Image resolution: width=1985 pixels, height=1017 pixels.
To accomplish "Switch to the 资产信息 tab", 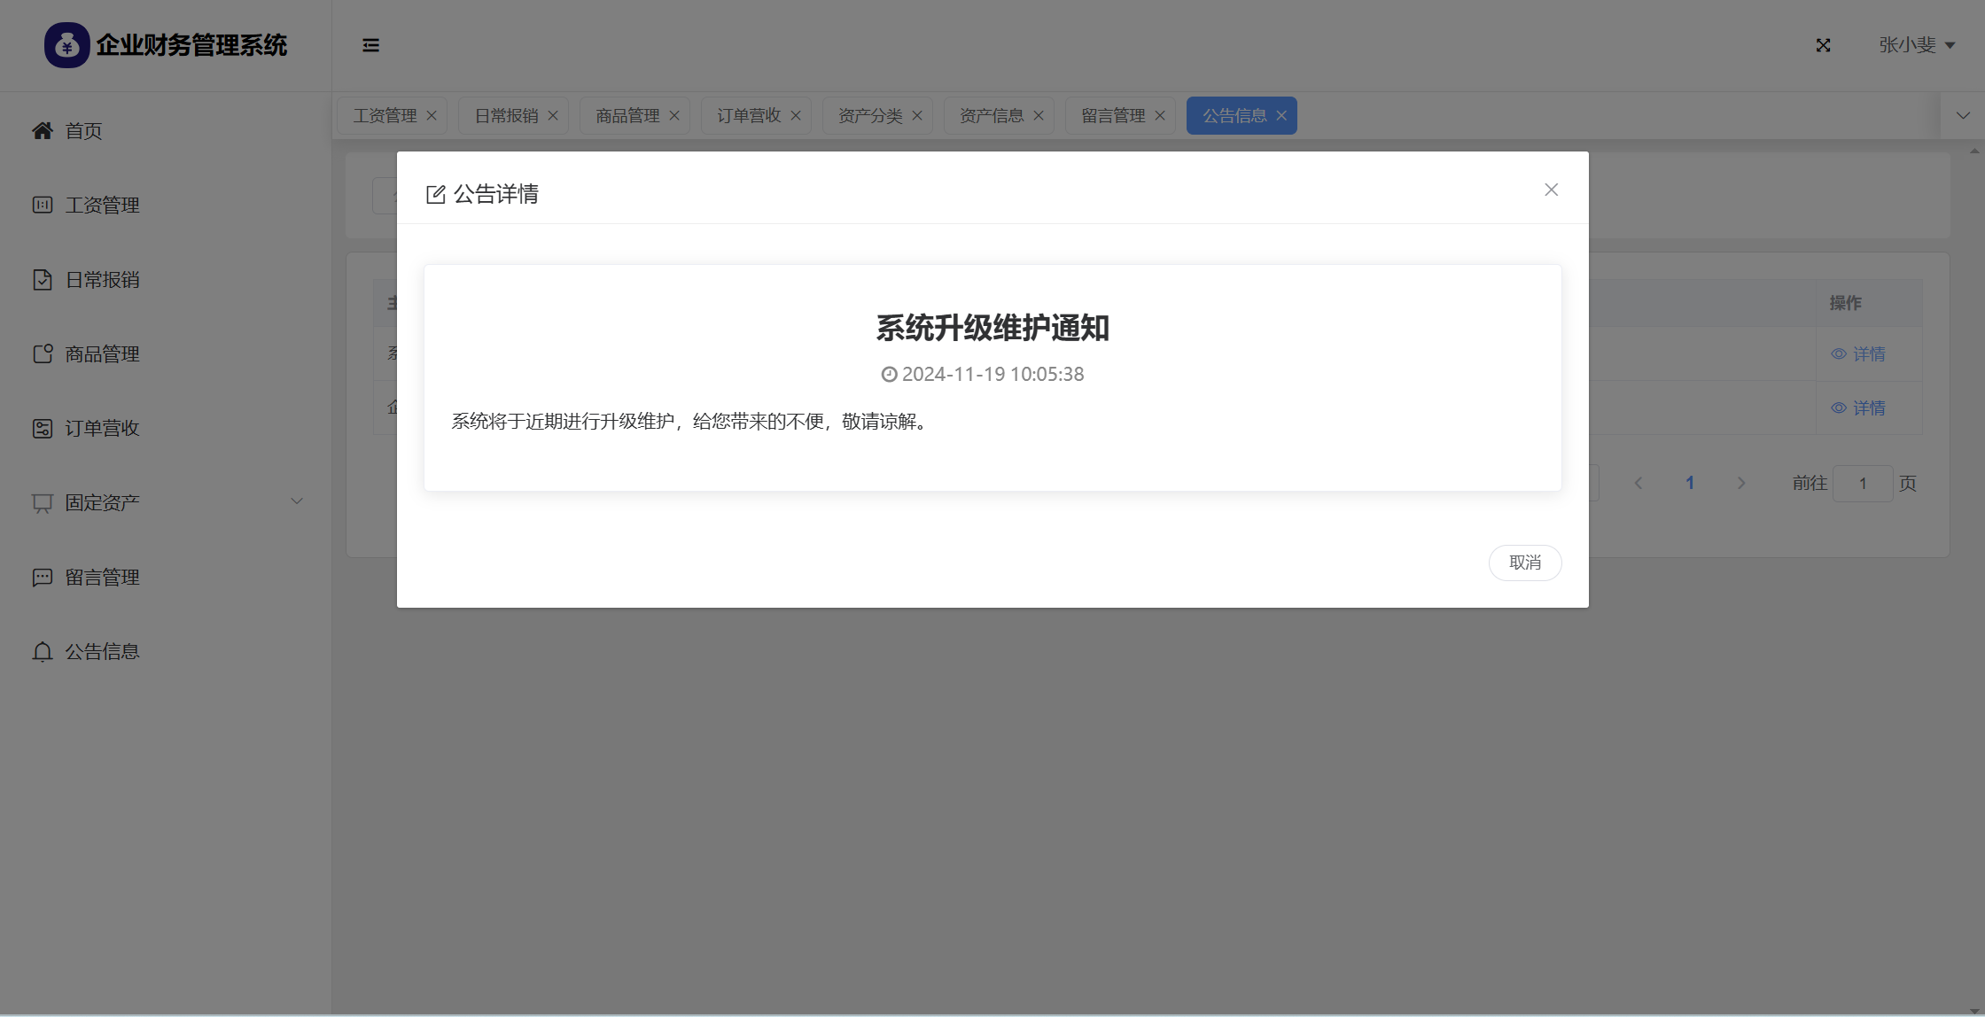I will [x=991, y=116].
